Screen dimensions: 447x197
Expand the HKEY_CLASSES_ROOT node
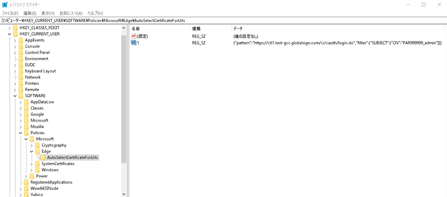click(10, 28)
